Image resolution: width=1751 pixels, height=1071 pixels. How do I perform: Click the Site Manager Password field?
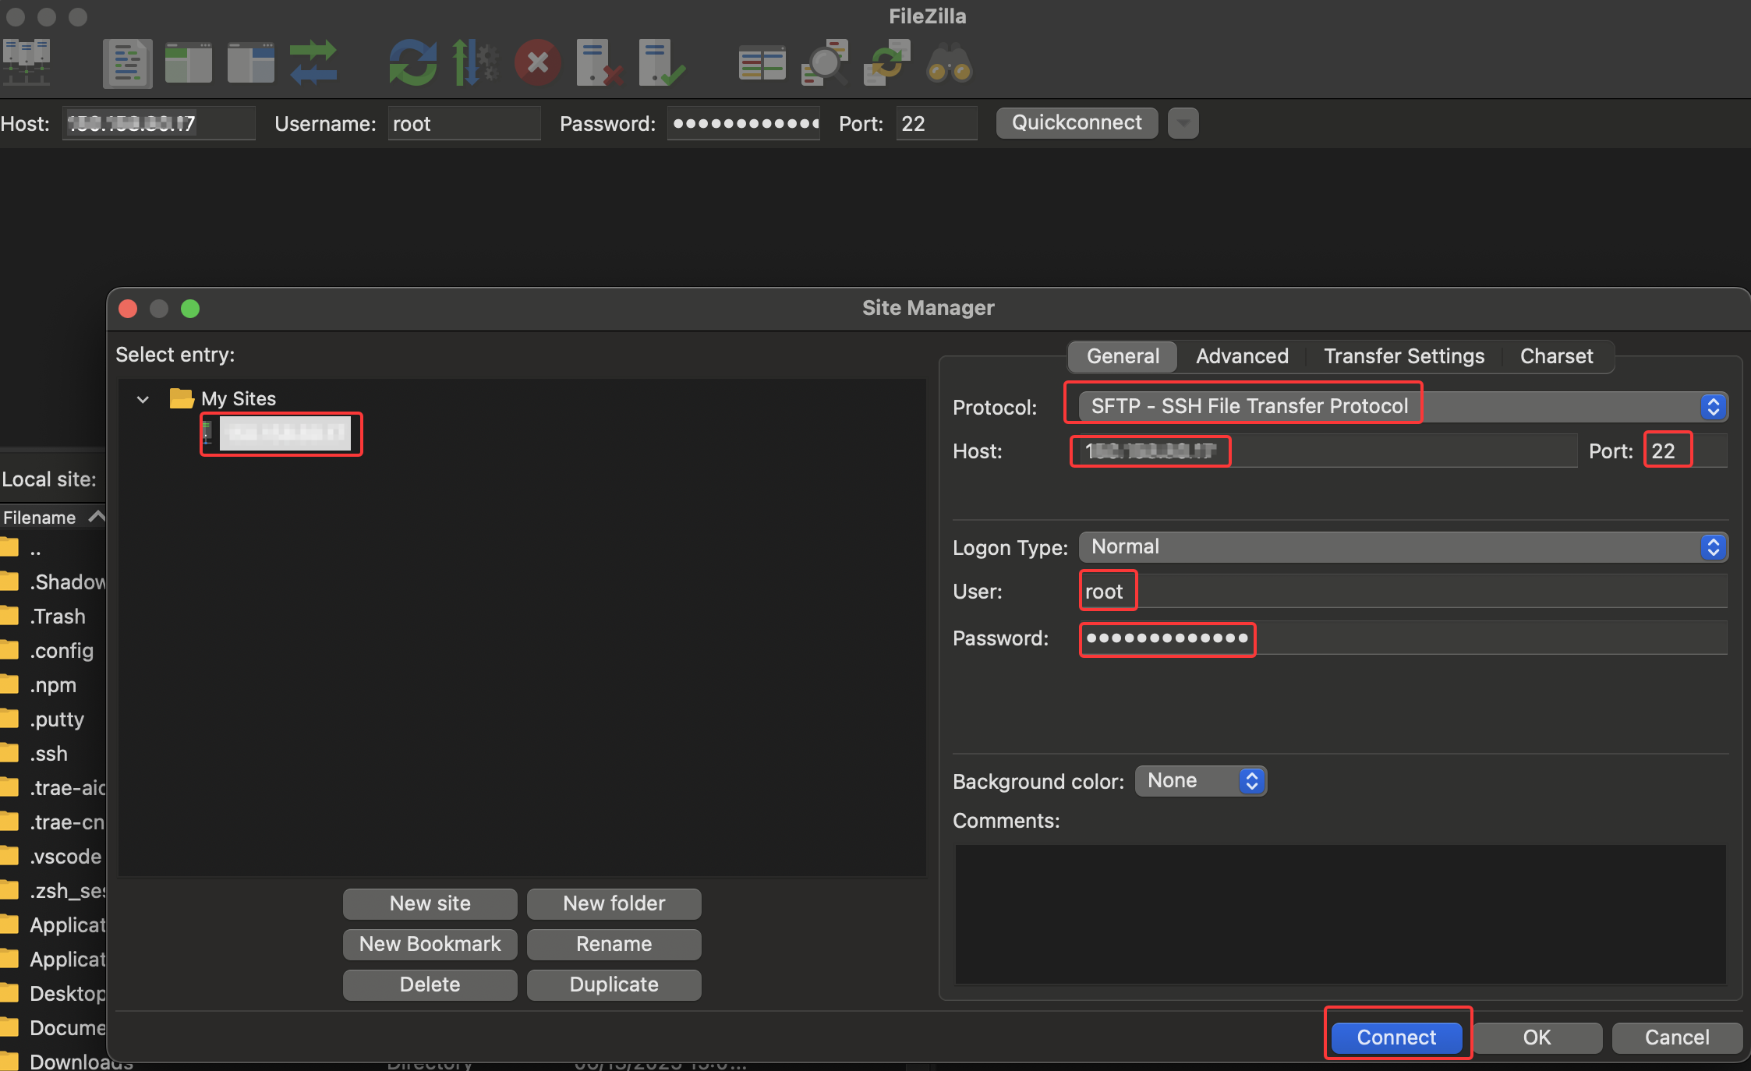1403,638
